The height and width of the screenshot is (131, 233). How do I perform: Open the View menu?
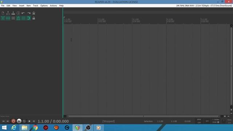pyautogui.click(x=15, y=6)
